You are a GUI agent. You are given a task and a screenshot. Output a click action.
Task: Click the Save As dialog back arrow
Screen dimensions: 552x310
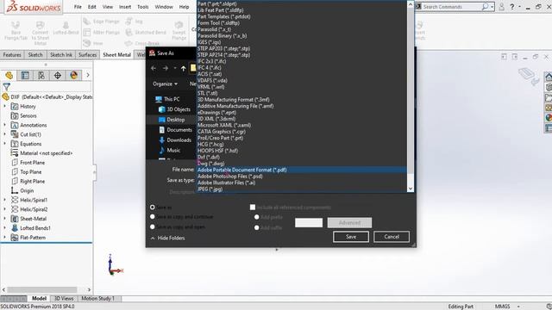[154, 69]
